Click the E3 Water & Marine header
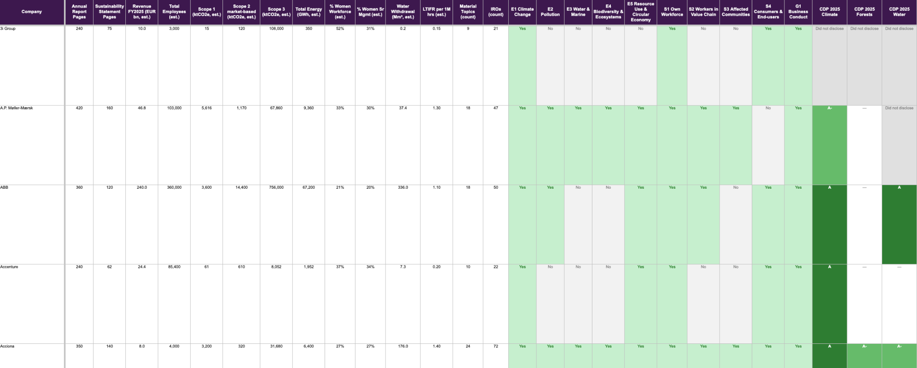 [x=578, y=12]
